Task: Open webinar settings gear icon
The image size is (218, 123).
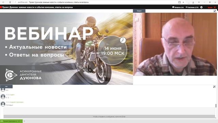Action: pos(201,7)
